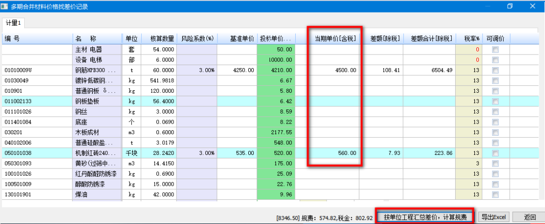The height and width of the screenshot is (224, 545).
Task: Check 可调价 box for 主材 电器 row
Action: (495, 49)
